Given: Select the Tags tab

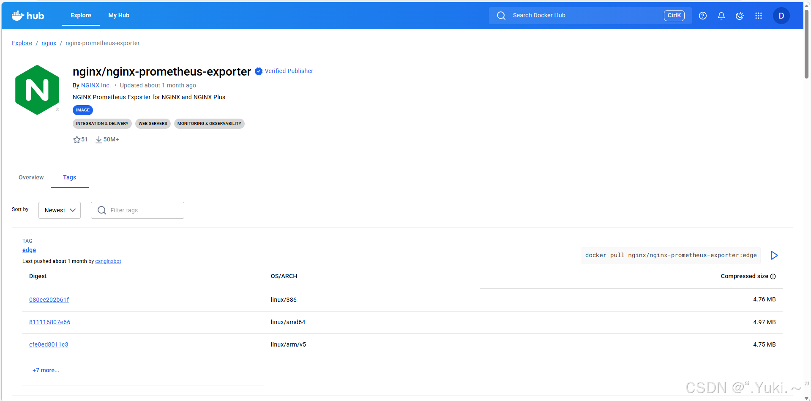Looking at the screenshot, I should pyautogui.click(x=70, y=177).
